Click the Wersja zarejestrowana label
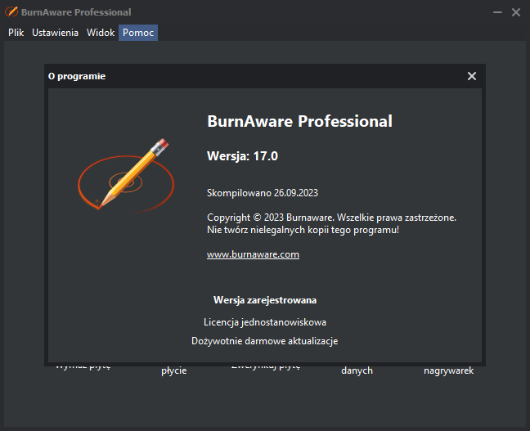Screen dimensions: 530x431 click(265, 300)
